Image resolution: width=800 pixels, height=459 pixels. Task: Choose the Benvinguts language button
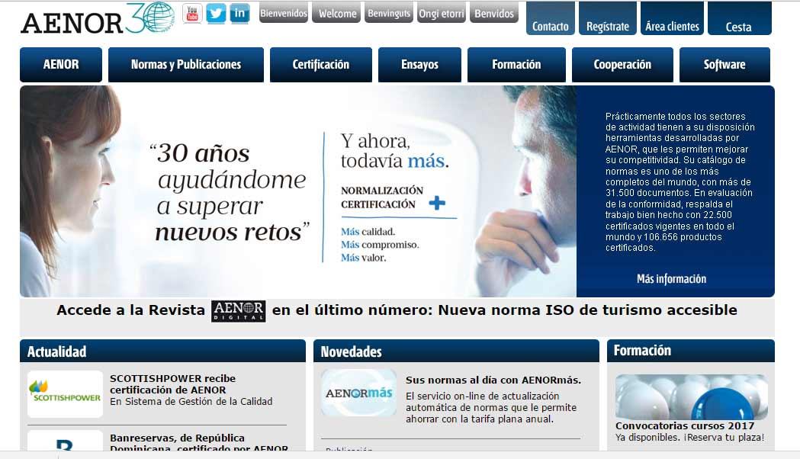tap(389, 13)
